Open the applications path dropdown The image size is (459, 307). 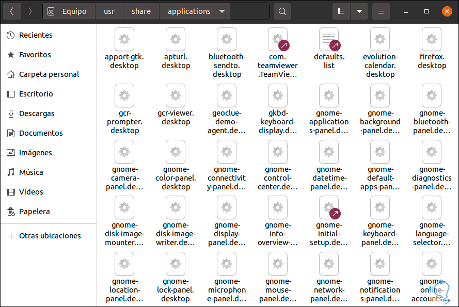(222, 11)
